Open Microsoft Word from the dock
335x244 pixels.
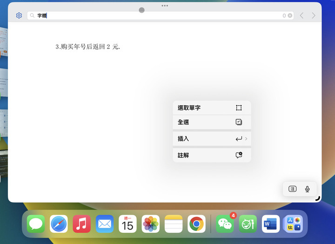tap(271, 224)
